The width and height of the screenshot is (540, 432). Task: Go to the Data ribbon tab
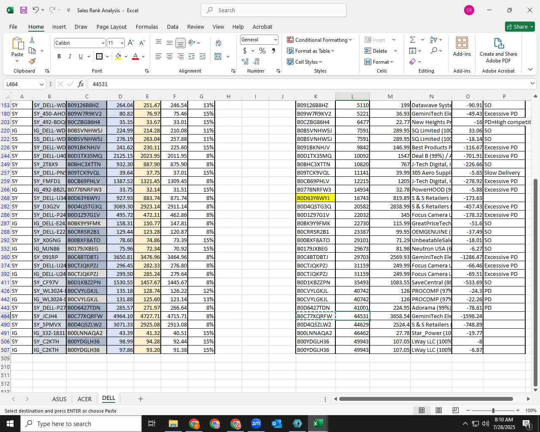(173, 27)
